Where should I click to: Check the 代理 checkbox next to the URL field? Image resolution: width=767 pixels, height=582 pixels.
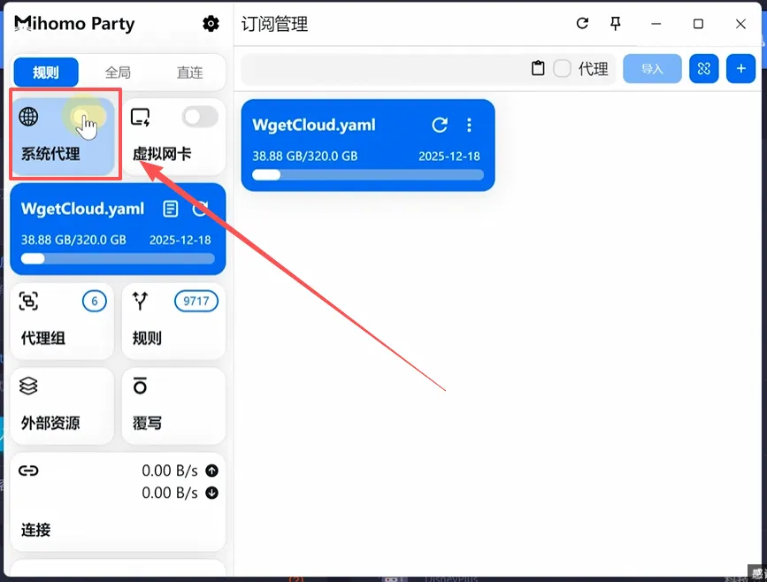[562, 69]
